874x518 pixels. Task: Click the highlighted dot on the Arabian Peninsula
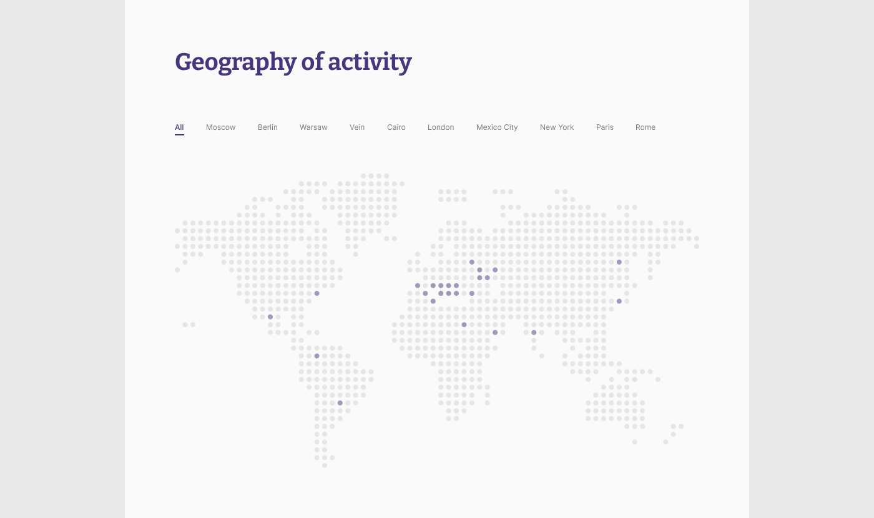tap(495, 333)
